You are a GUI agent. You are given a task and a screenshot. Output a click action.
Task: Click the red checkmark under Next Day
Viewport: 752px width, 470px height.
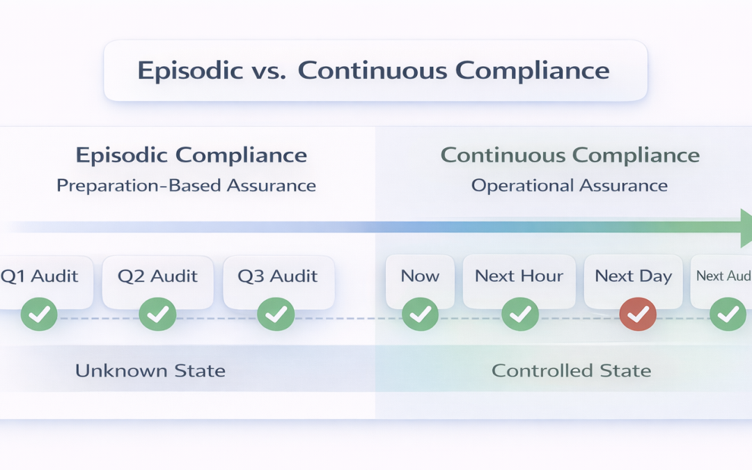point(638,315)
